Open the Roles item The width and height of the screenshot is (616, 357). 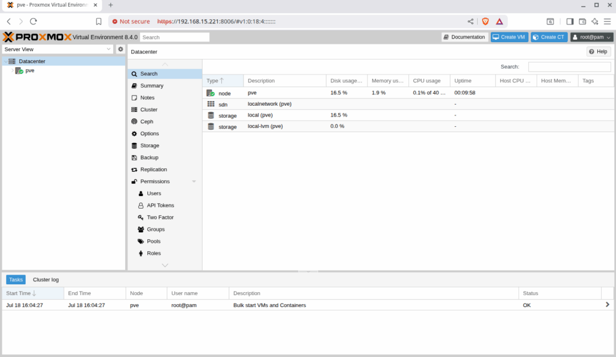tap(165, 253)
